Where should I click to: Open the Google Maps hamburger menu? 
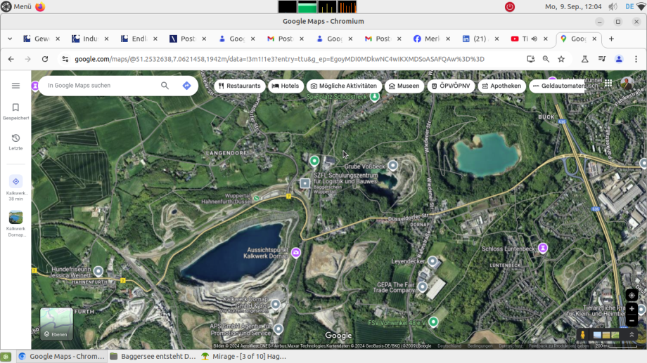coord(15,86)
